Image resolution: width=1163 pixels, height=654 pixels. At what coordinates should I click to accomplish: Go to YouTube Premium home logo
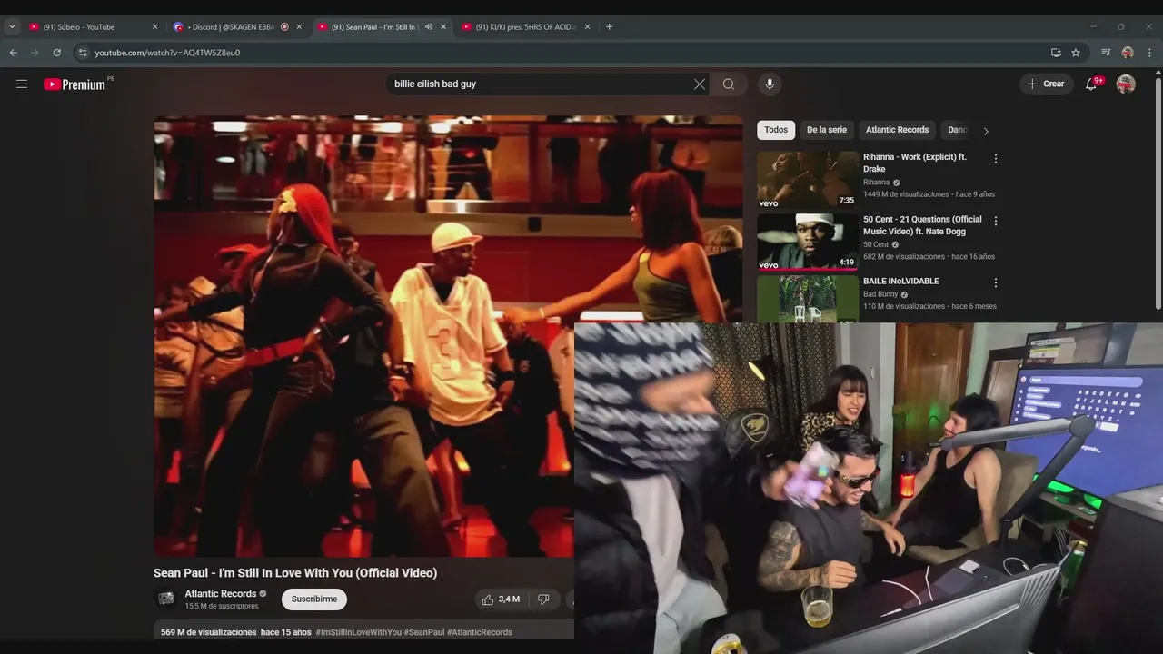[75, 84]
